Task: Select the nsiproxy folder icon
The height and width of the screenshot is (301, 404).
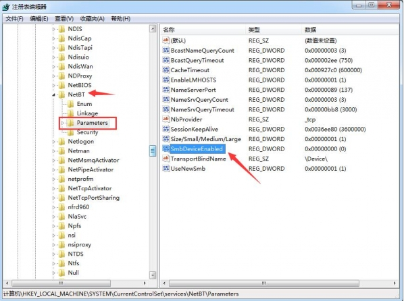Action: tap(62, 244)
